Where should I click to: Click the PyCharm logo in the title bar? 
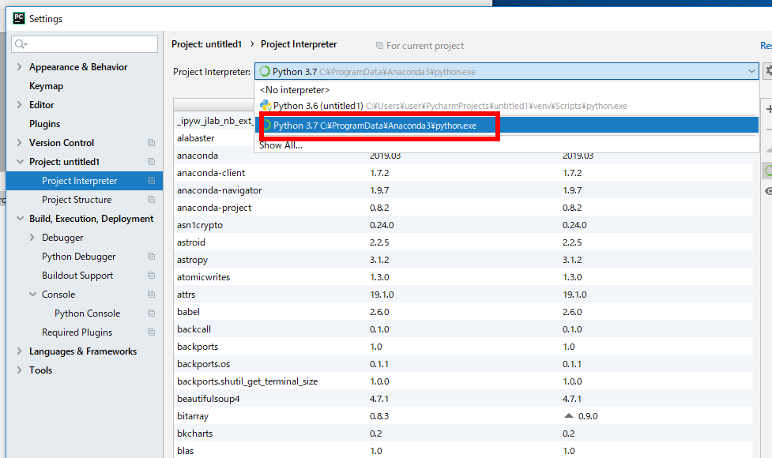(x=19, y=18)
